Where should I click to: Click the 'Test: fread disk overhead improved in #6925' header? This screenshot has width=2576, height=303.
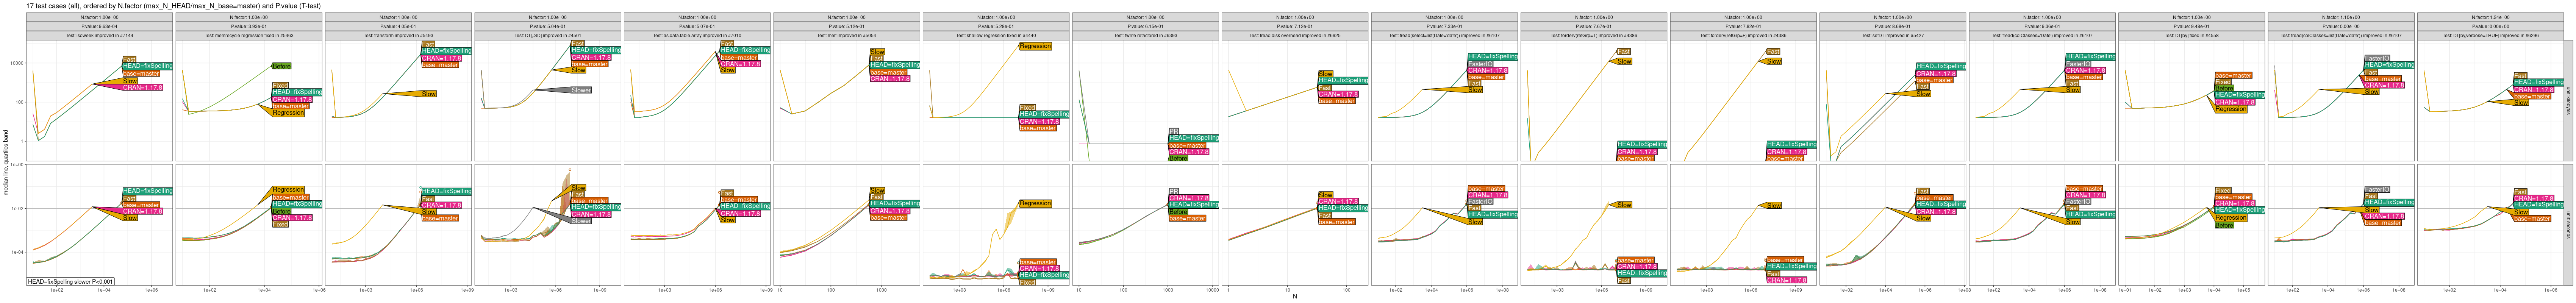[x=1294, y=35]
